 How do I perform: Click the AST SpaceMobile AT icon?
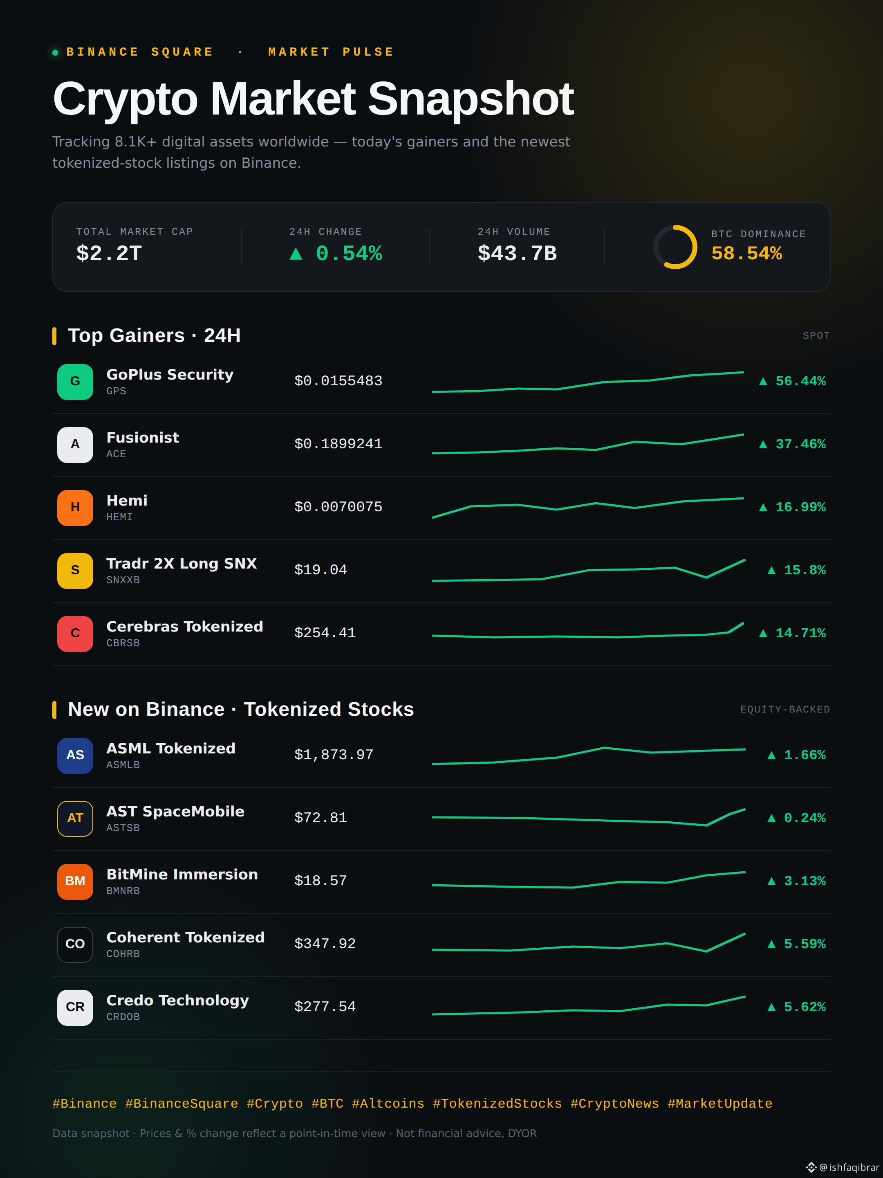[75, 818]
